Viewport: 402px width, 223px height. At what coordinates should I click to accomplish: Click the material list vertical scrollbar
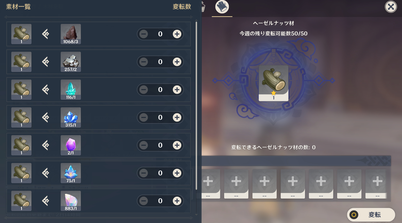point(196,106)
